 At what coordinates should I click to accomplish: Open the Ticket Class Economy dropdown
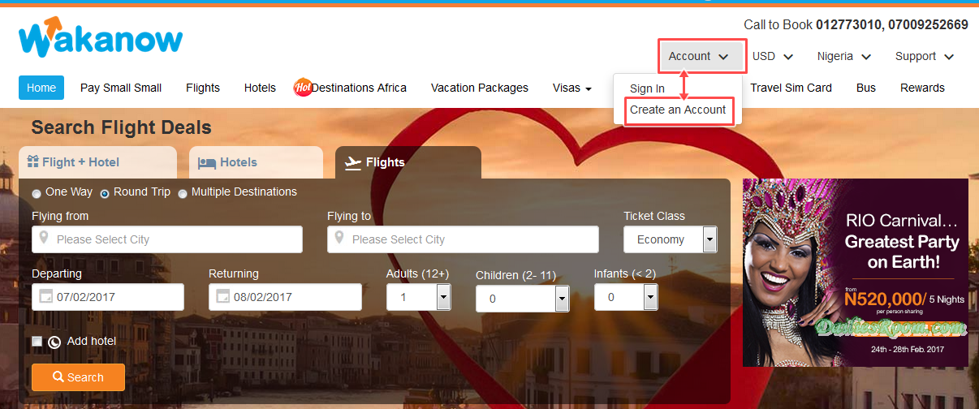tap(671, 239)
